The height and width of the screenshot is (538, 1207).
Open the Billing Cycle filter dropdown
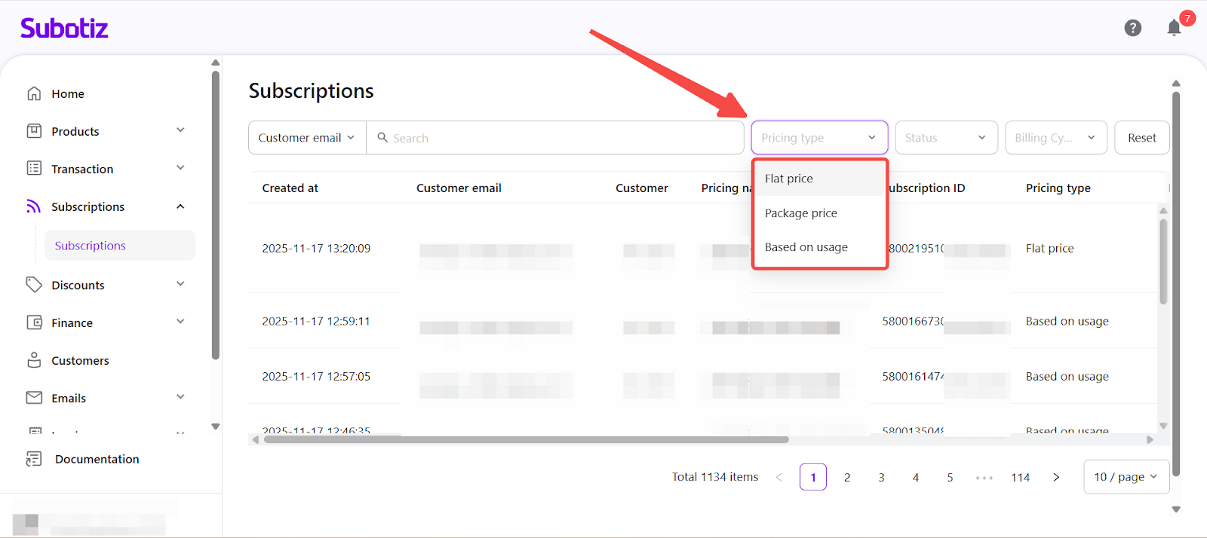pyautogui.click(x=1055, y=138)
